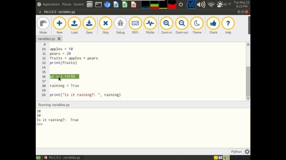
Task: Click the yellow workspace icon in bottom panel
Action: pyautogui.click(x=216, y=158)
